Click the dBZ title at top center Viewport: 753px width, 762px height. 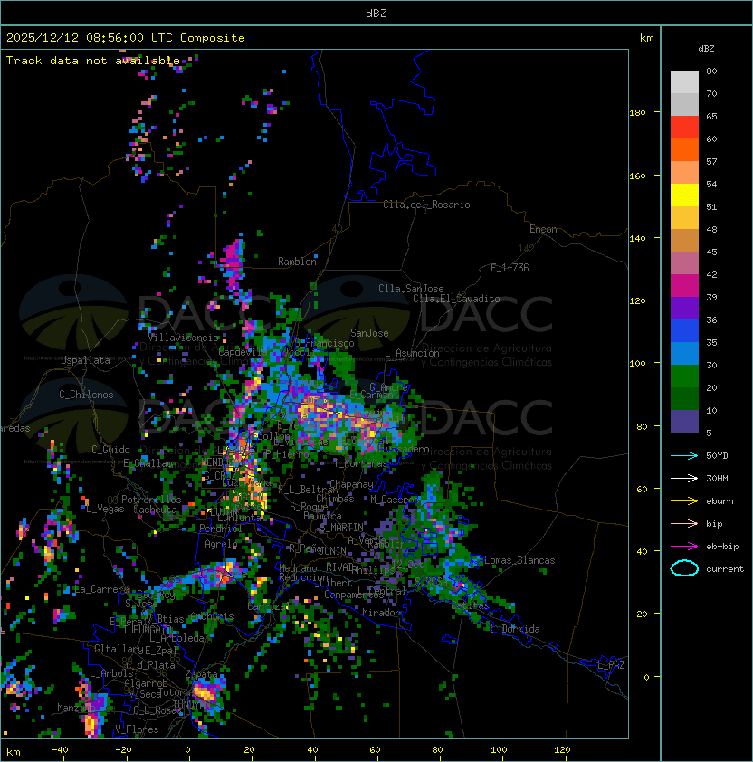376,13
